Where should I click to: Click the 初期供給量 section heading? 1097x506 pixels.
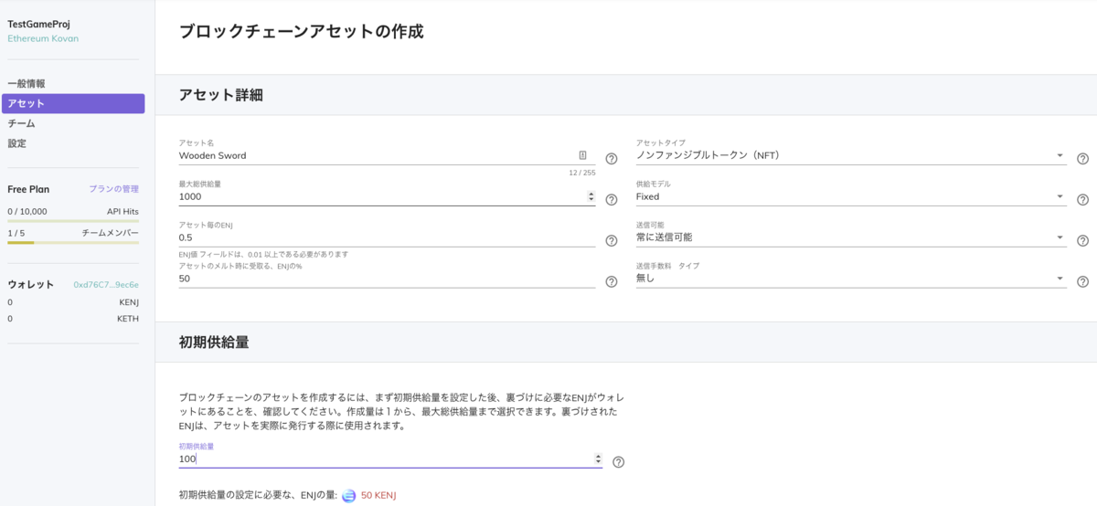214,343
